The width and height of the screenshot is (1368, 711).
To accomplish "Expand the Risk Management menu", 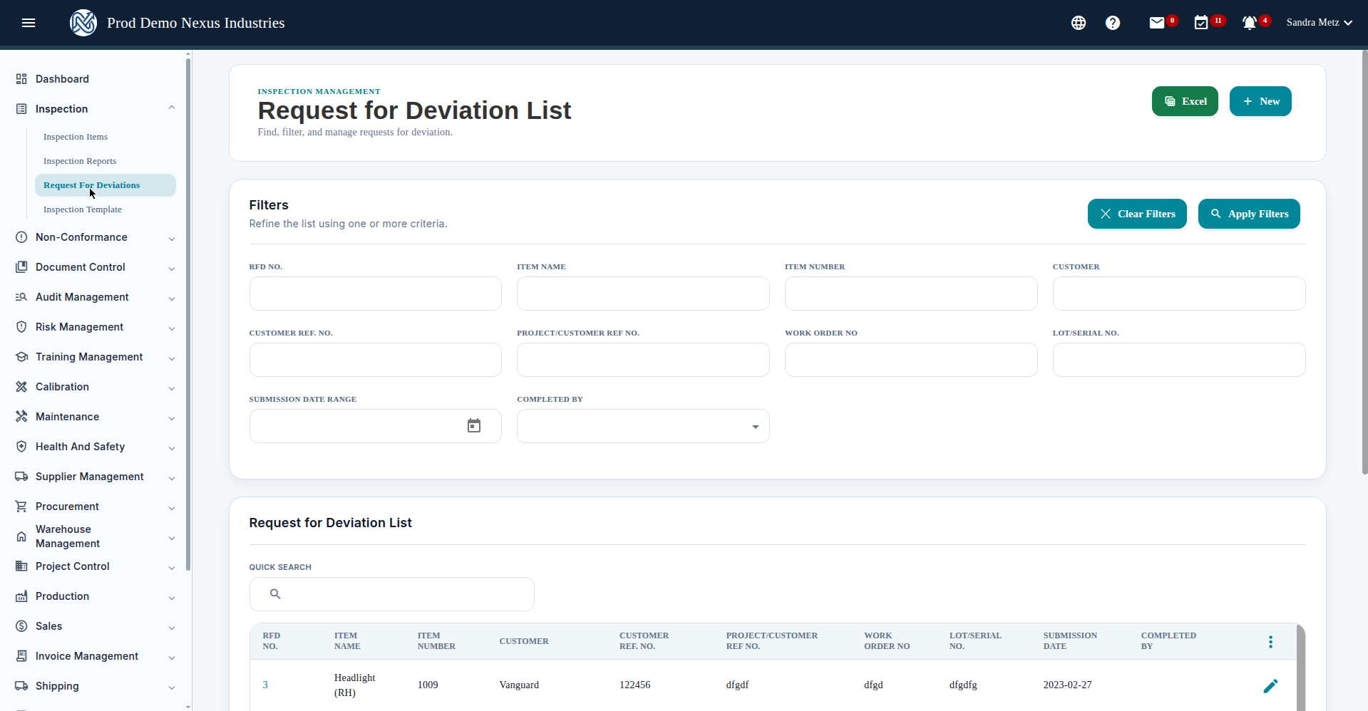I will (172, 328).
